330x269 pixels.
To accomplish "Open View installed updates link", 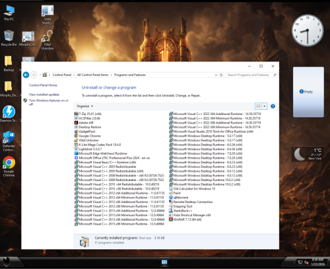I will (44, 95).
